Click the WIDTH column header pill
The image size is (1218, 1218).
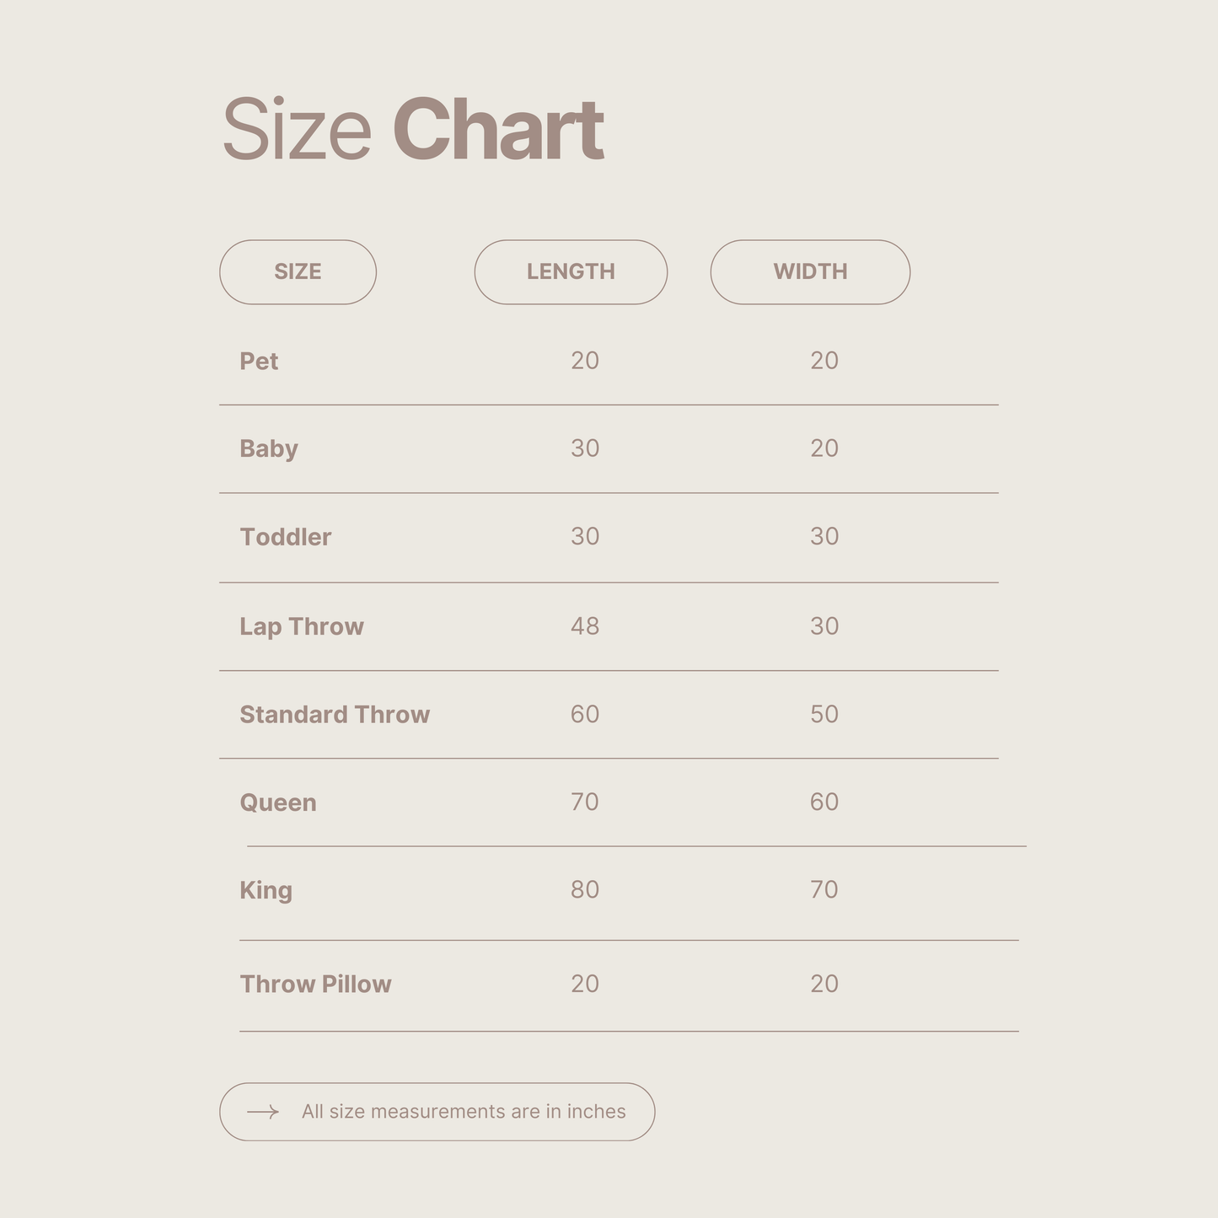click(810, 271)
